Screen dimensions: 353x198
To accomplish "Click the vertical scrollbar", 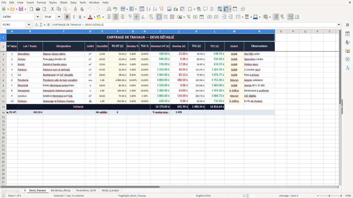I will [340, 107].
